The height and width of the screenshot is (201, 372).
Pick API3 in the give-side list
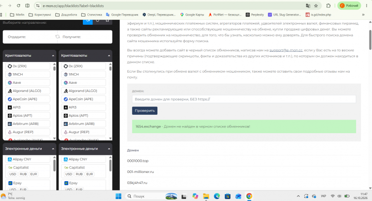click(28, 107)
